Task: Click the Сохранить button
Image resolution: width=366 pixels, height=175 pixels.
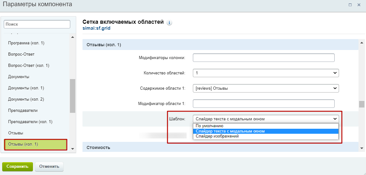Action: click(18, 167)
